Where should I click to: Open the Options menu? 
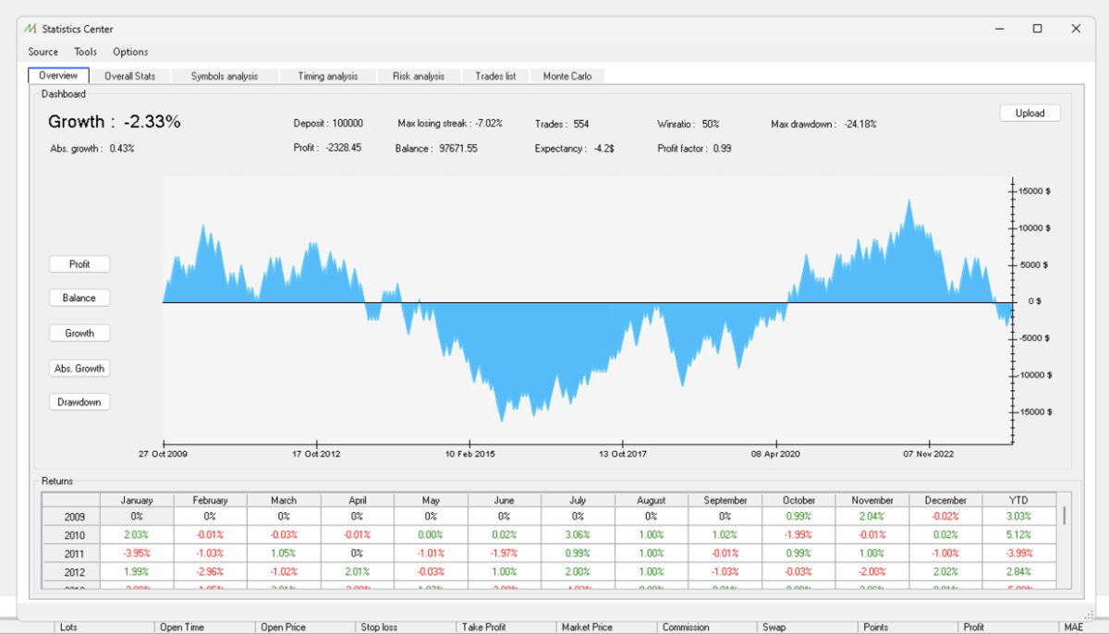(130, 52)
